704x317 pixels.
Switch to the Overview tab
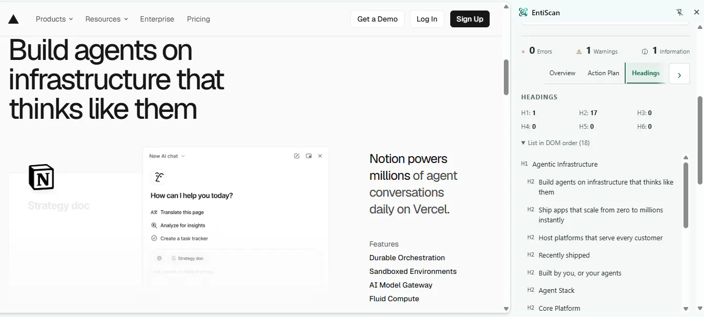tap(562, 73)
